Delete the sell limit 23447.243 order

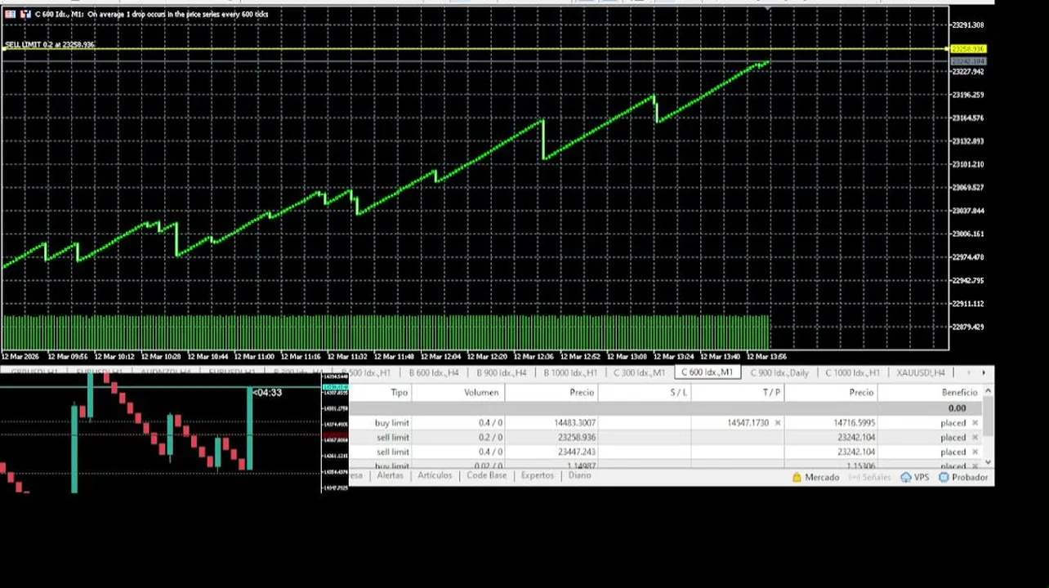pos(975,452)
